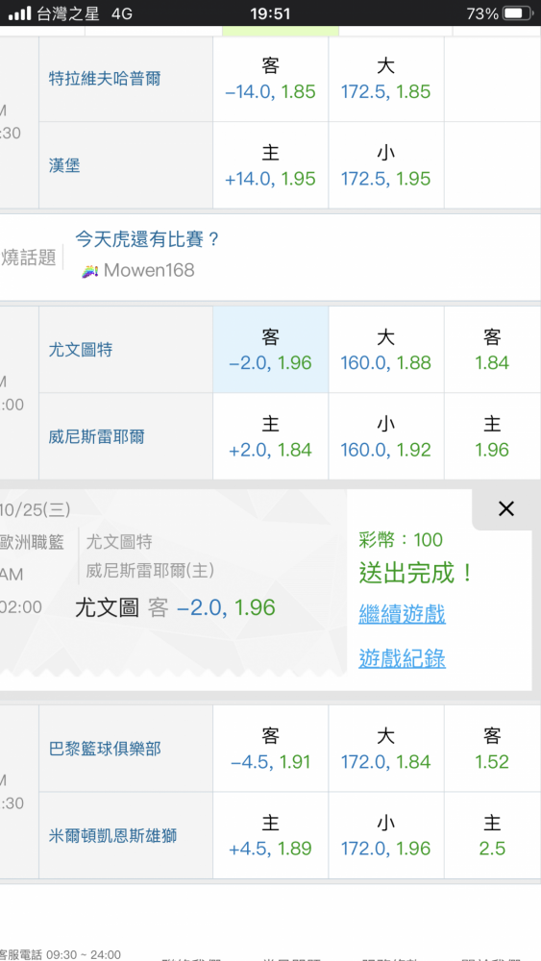Choose home spread +2.0, 1.84 for 威尼斯雷耶爾
The width and height of the screenshot is (541, 961).
(x=270, y=436)
